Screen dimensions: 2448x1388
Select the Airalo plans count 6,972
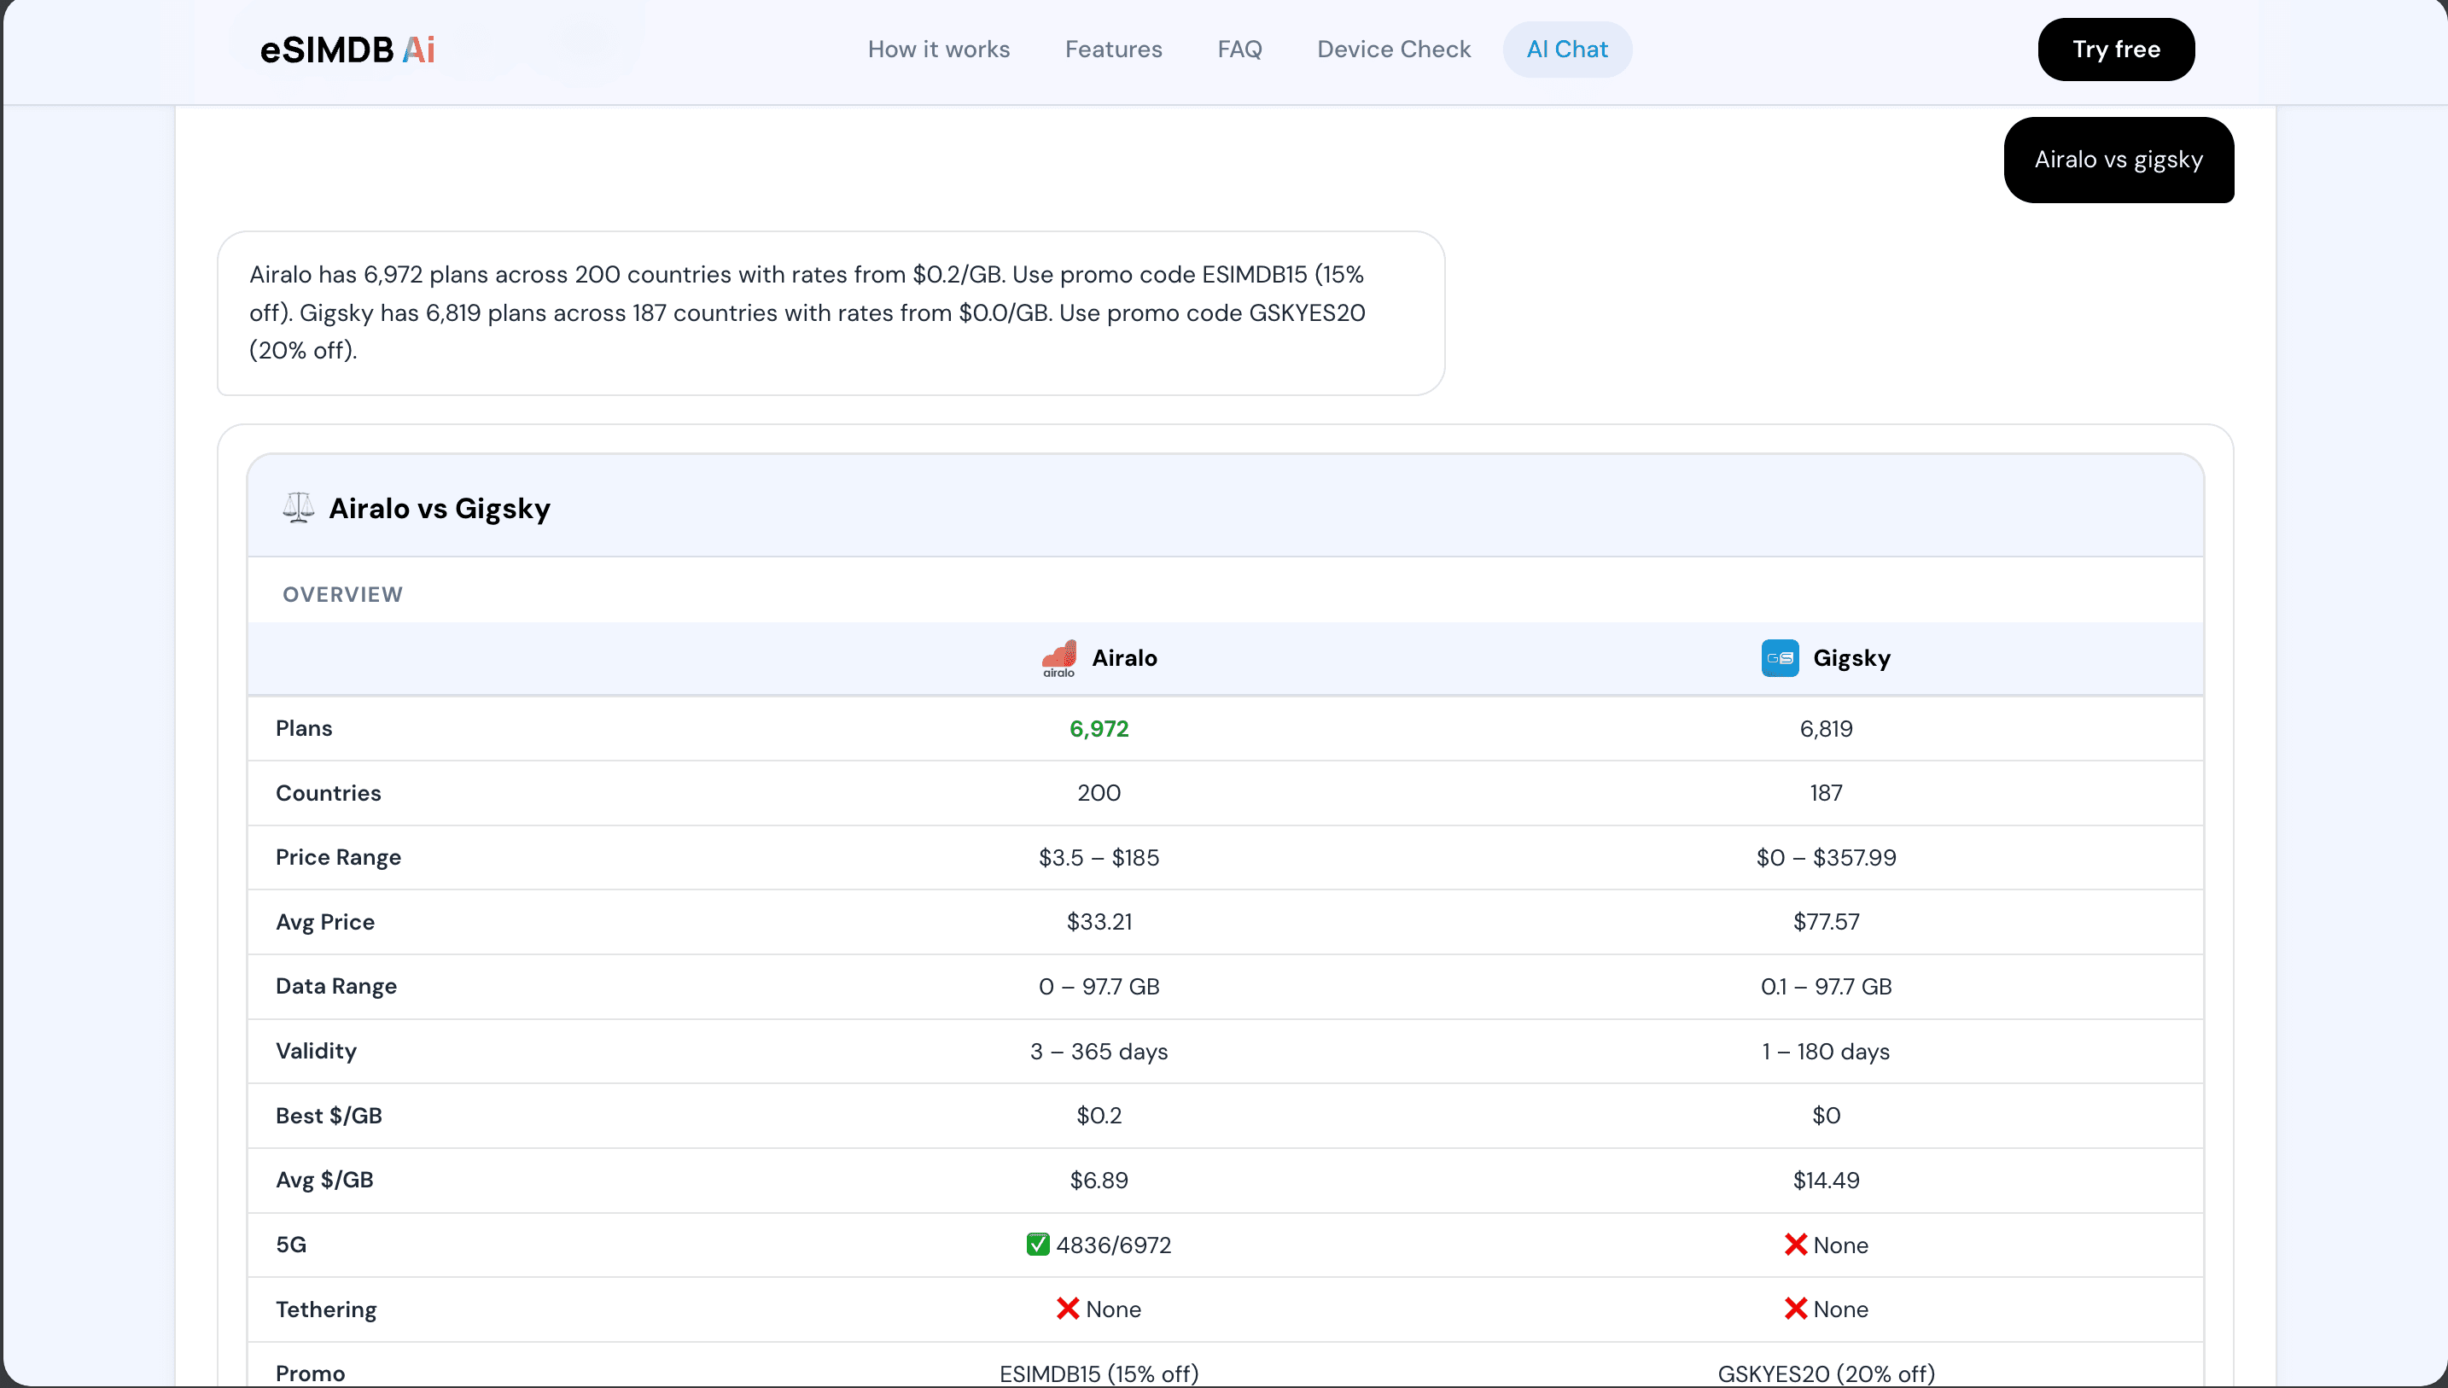tap(1099, 727)
